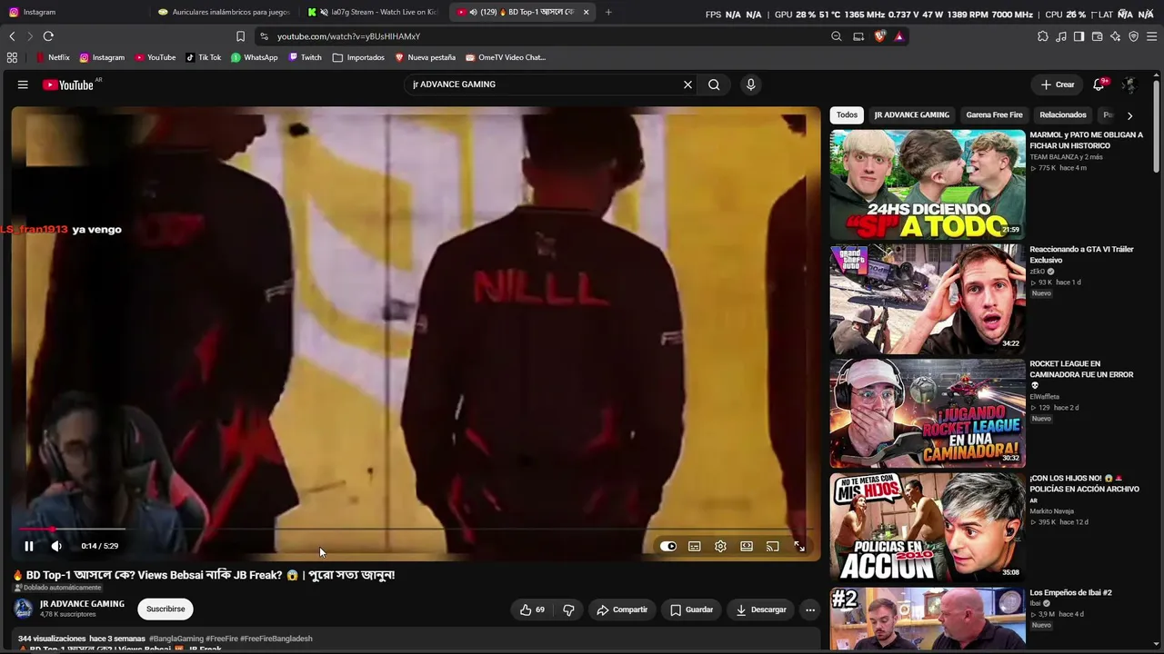Viewport: 1164px width, 654px height.
Task: Click the youtube.com address bar URL
Action: point(348,36)
